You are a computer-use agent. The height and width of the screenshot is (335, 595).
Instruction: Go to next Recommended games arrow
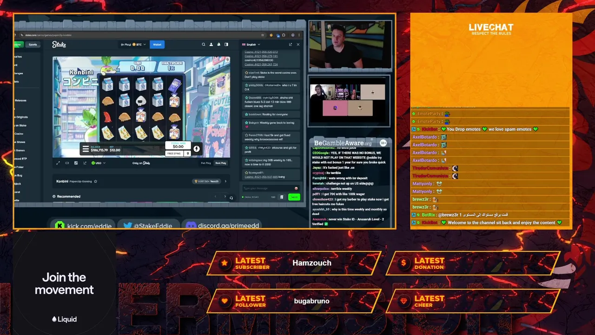pyautogui.click(x=225, y=196)
